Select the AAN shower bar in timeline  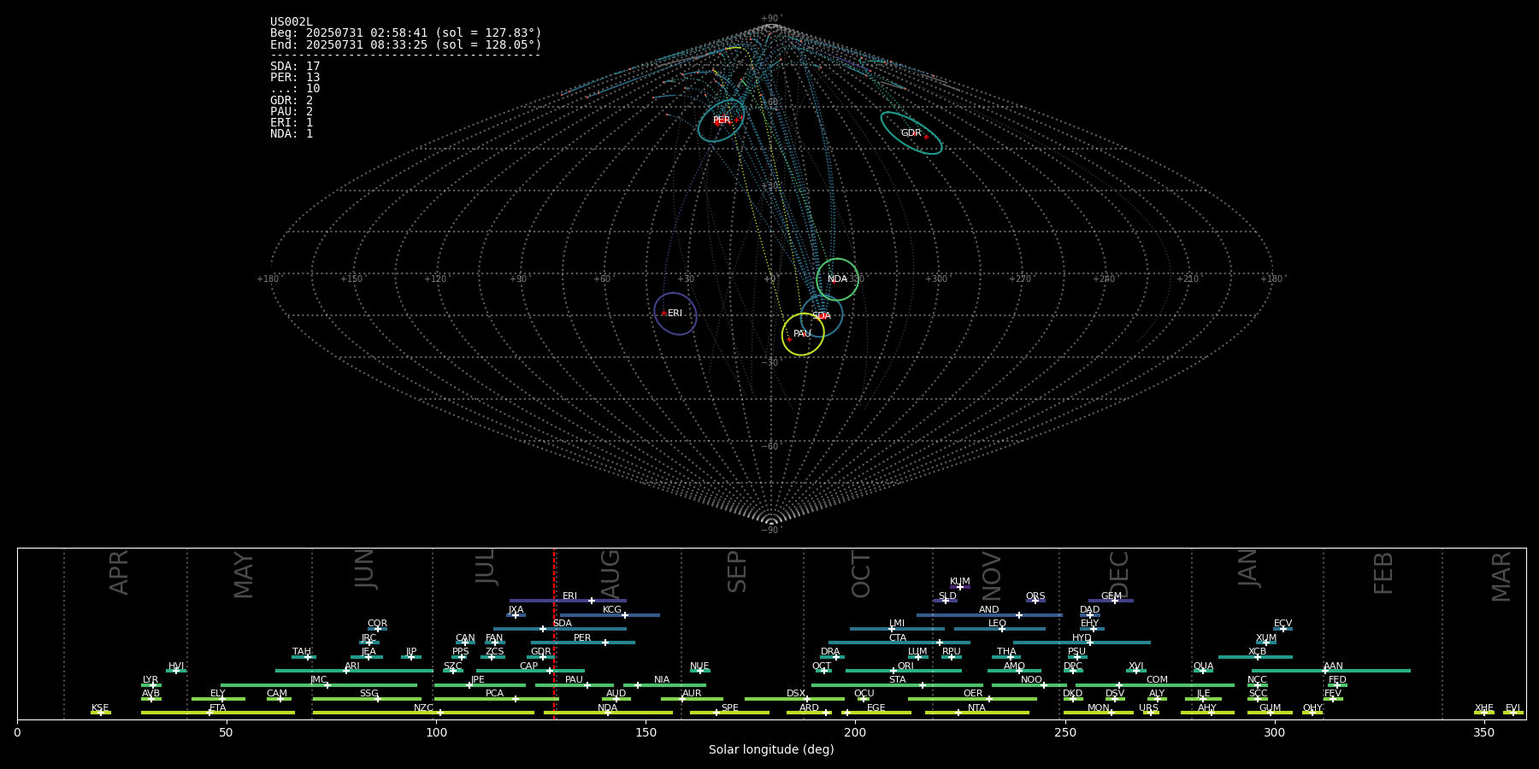pos(1331,671)
